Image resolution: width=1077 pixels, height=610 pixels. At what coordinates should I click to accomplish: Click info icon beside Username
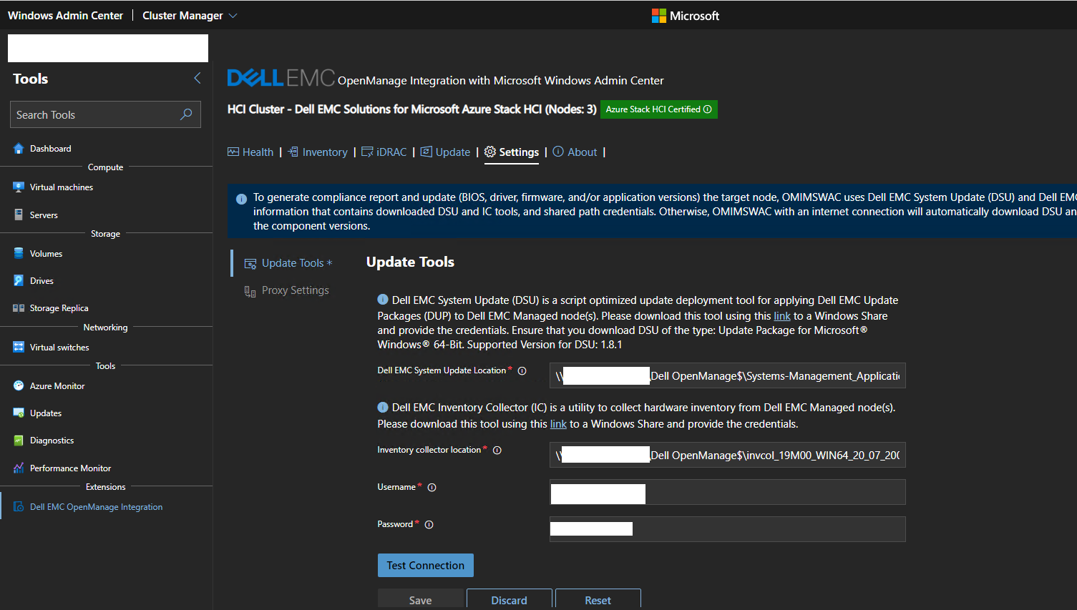432,487
